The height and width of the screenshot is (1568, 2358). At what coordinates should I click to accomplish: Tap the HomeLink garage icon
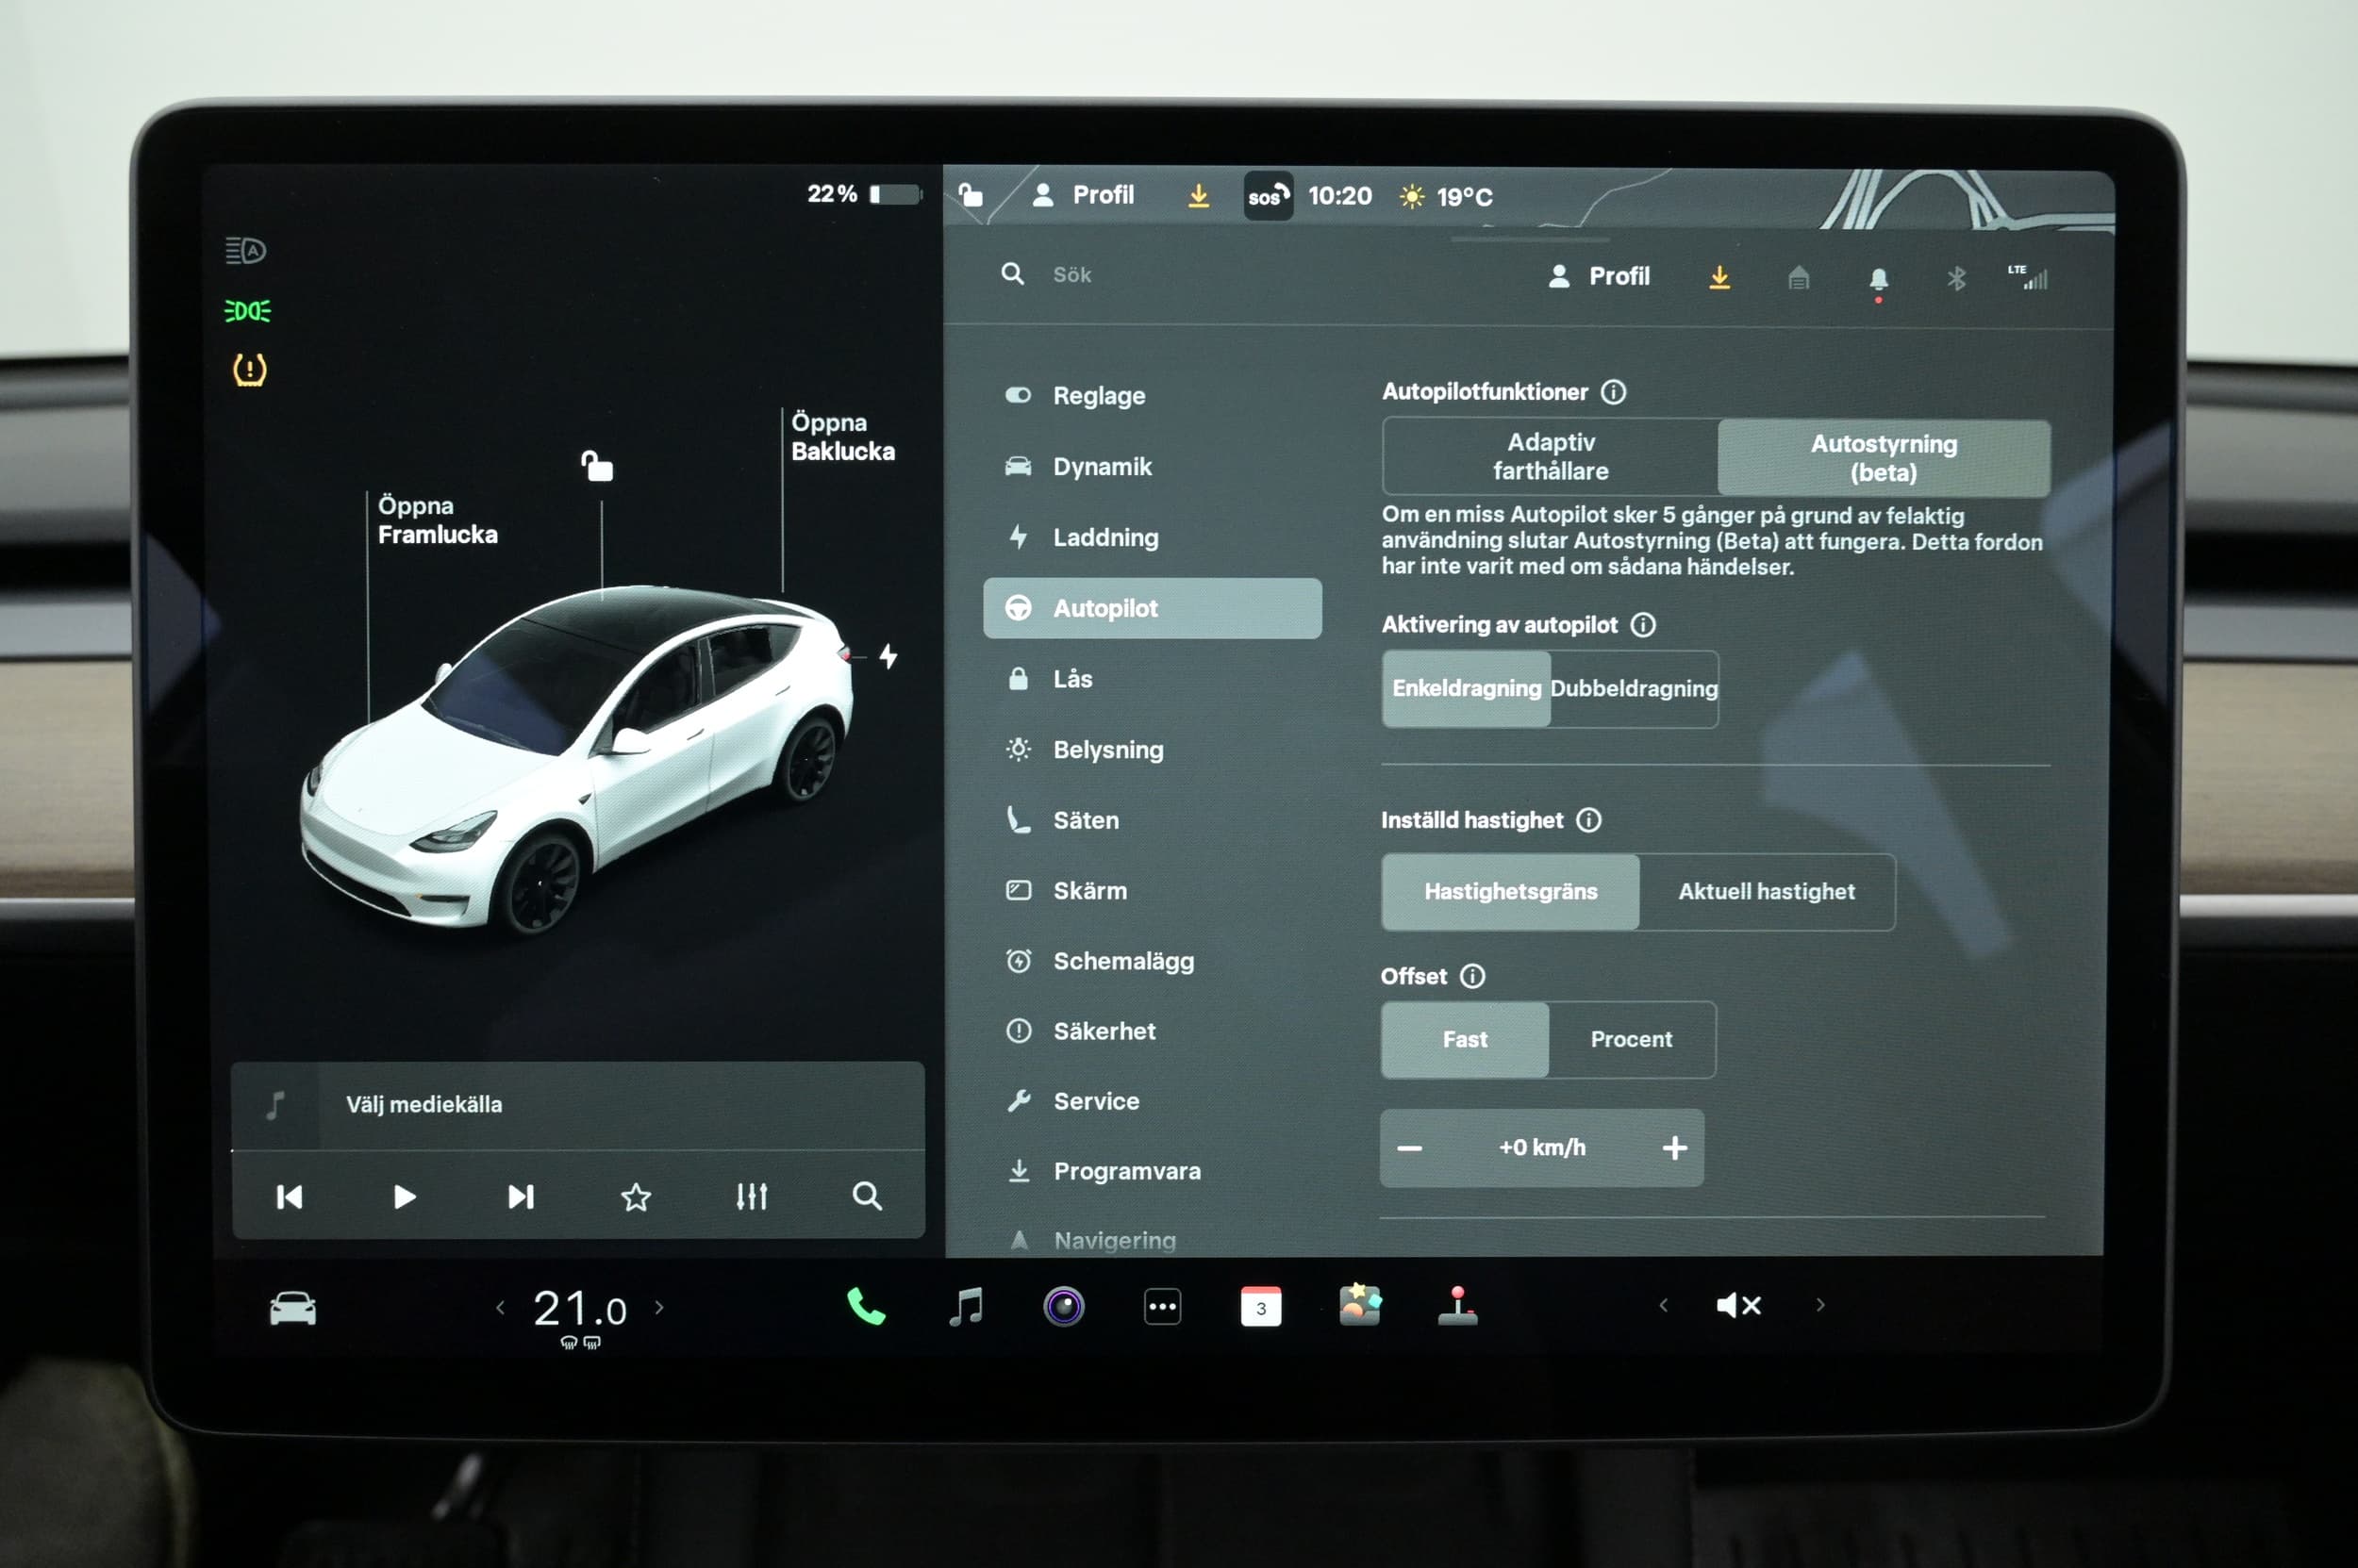pos(1798,278)
